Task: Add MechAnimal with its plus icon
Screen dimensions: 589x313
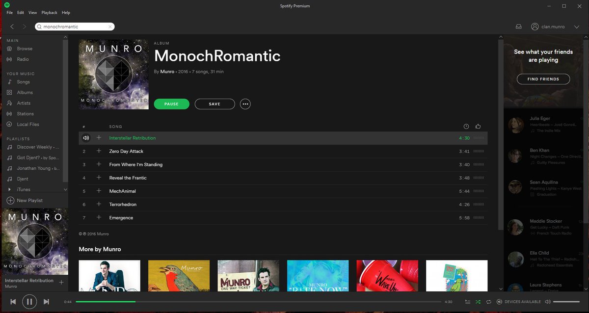Action: (x=99, y=191)
